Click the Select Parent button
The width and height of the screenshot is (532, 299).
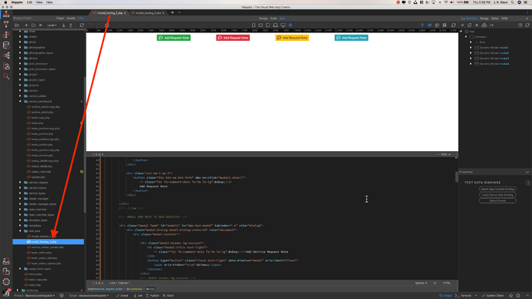point(497,200)
